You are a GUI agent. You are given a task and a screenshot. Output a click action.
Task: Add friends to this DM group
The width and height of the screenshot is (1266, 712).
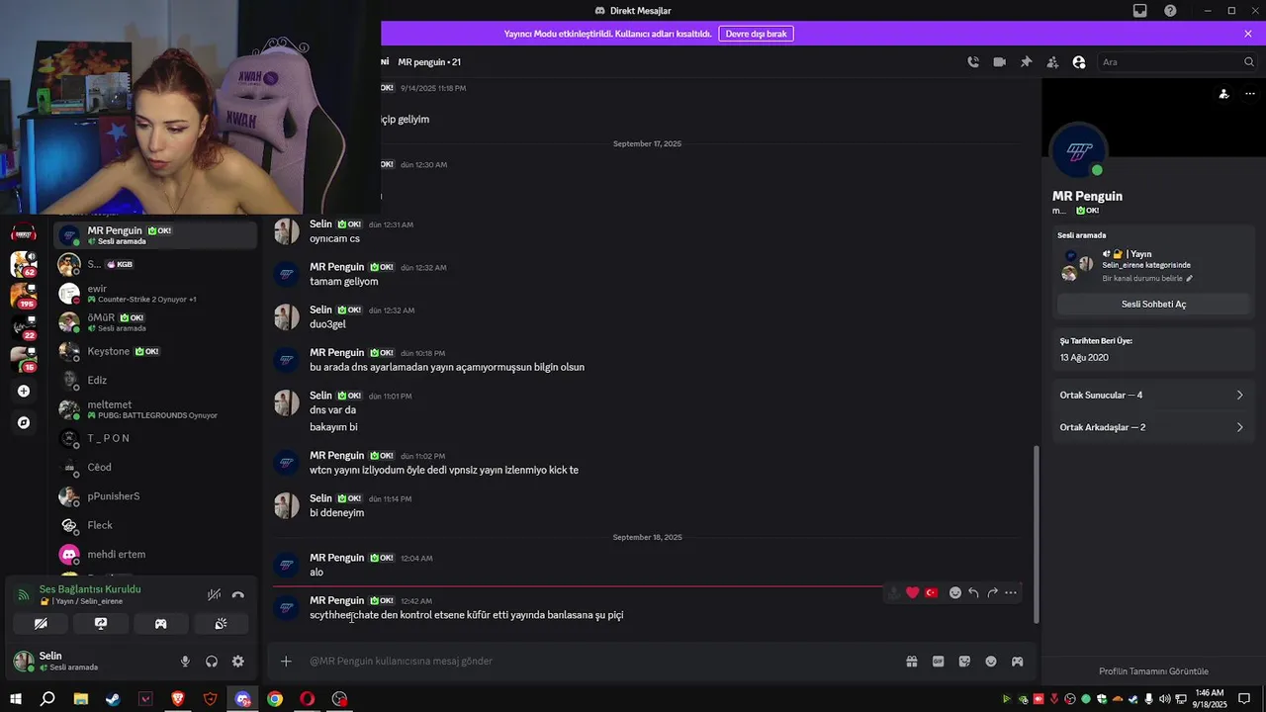1052,62
